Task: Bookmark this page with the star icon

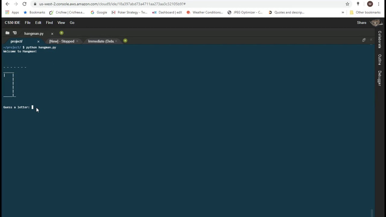Action: (347, 4)
